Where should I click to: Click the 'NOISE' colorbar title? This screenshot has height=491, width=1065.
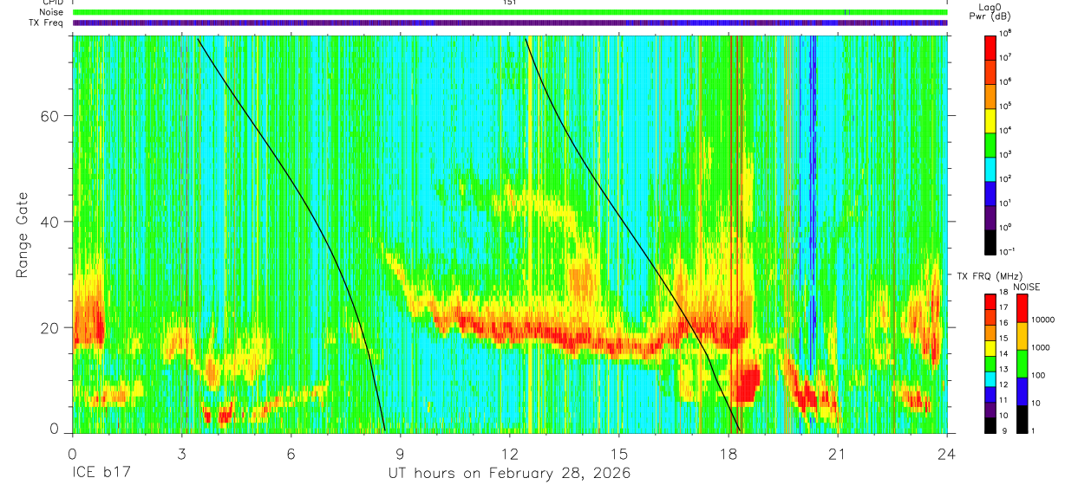pyautogui.click(x=1025, y=286)
